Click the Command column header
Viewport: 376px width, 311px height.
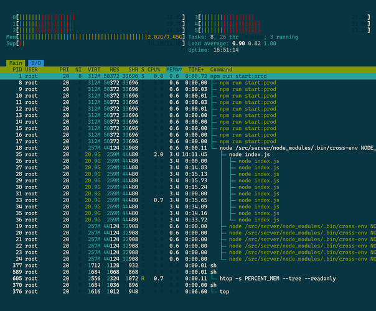(222, 69)
